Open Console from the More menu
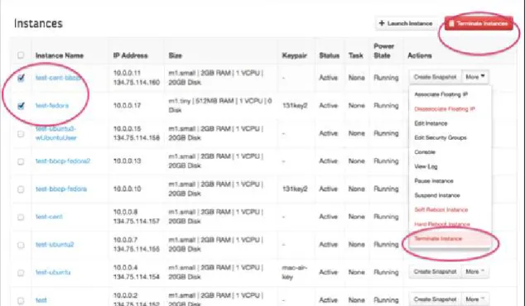Image resolution: width=525 pixels, height=306 pixels. 425,152
